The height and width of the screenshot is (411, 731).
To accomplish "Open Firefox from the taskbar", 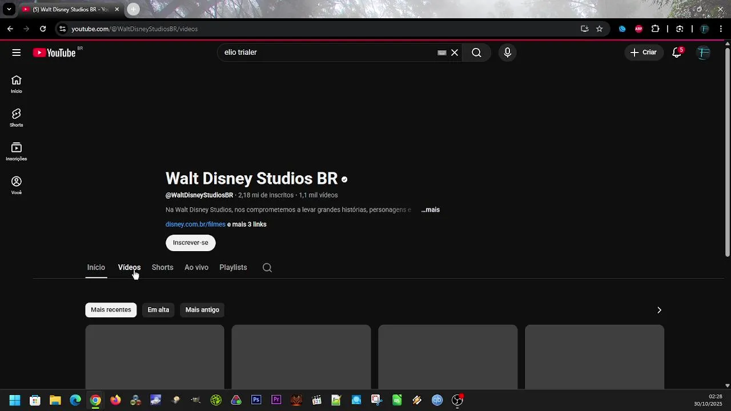I will click(x=115, y=400).
